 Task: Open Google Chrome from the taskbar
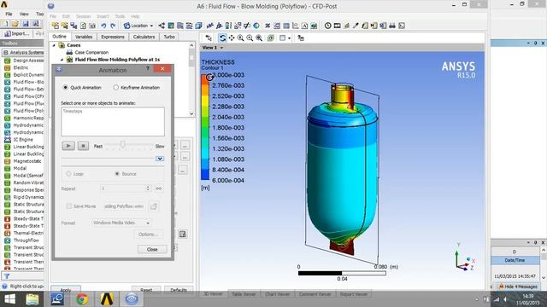coord(82,299)
